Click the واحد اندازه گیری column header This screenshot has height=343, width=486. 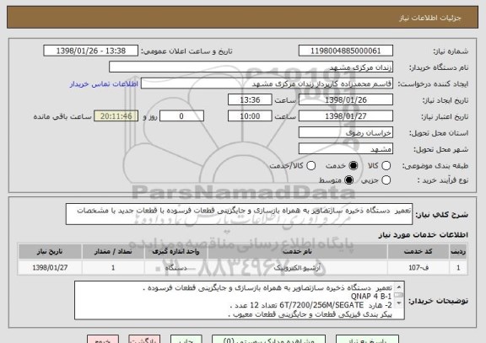click(175, 251)
